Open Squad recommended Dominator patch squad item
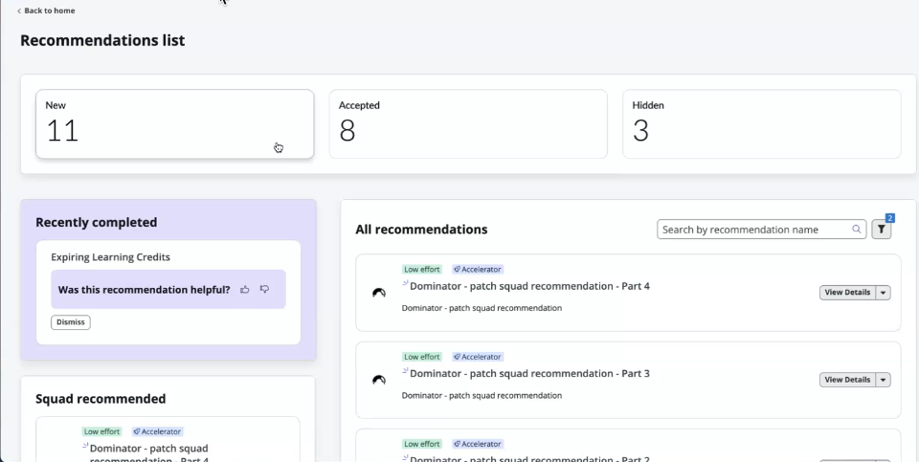 tap(149, 452)
